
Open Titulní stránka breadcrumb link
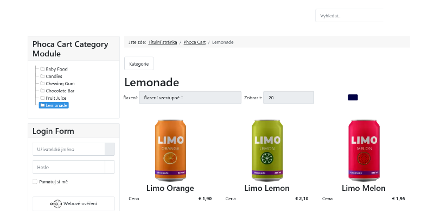coord(163,42)
